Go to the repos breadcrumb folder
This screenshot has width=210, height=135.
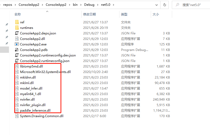click(x=8, y=5)
